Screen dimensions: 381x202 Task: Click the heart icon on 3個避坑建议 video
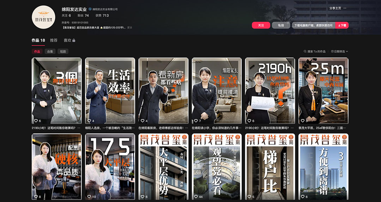[36, 120]
